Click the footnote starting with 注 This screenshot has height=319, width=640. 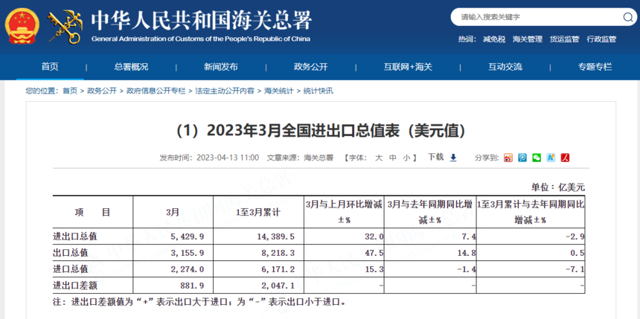coord(199,303)
